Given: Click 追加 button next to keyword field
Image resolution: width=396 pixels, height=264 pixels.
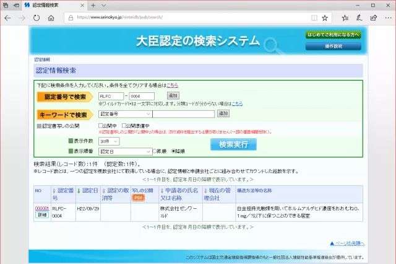Looking at the screenshot, I should click(223, 113).
